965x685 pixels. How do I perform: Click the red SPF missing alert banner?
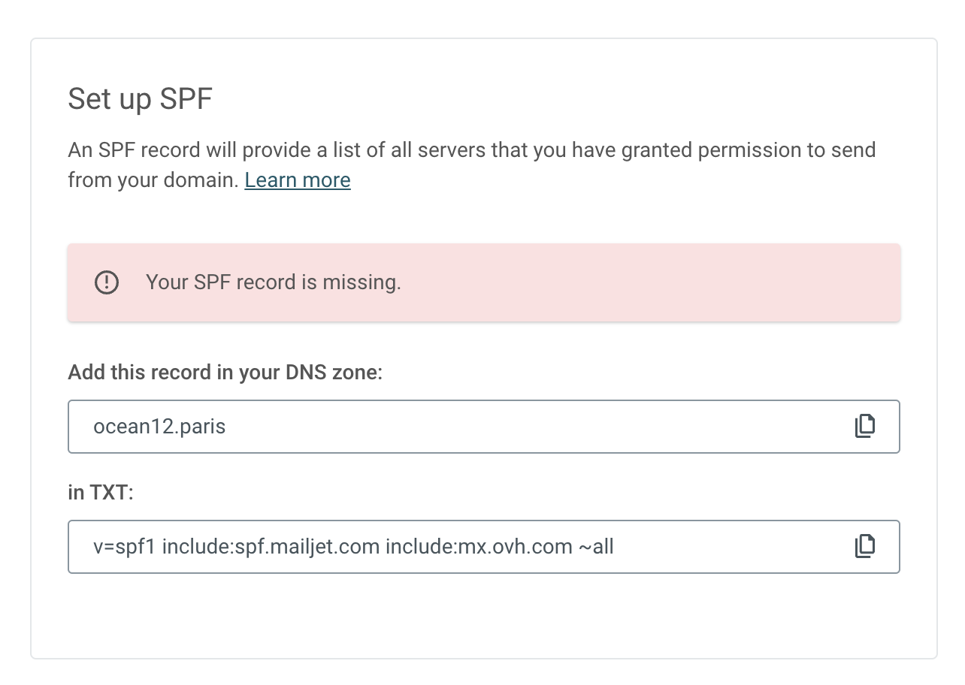(484, 282)
